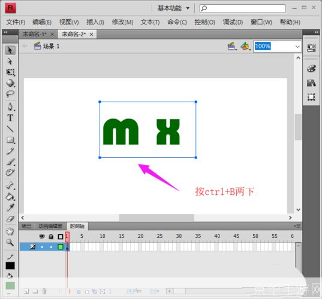The width and height of the screenshot is (322, 299).
Task: Click the frame 1 playhead marker
Action: [x=67, y=237]
